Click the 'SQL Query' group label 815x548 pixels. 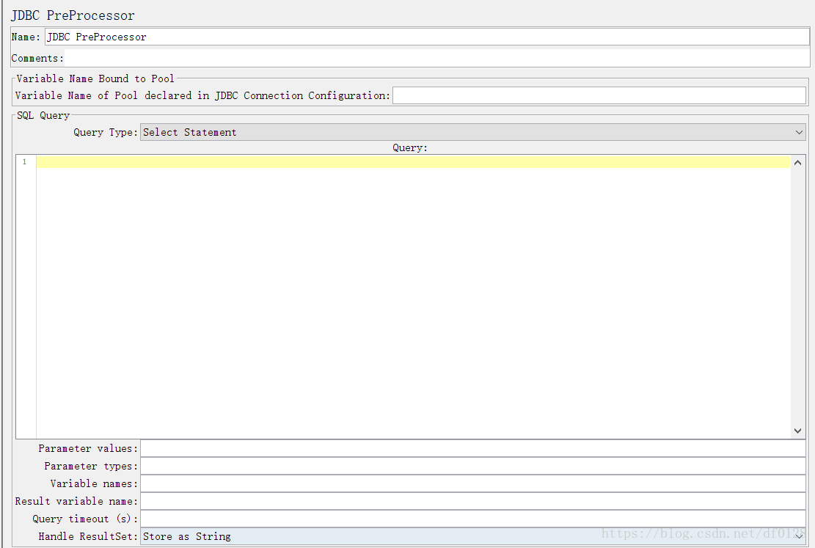click(x=43, y=115)
